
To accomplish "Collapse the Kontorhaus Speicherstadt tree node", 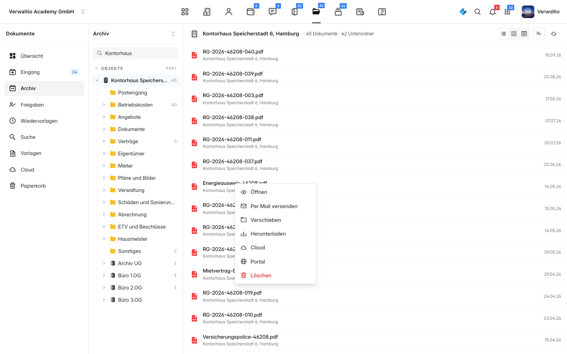I will coord(97,80).
